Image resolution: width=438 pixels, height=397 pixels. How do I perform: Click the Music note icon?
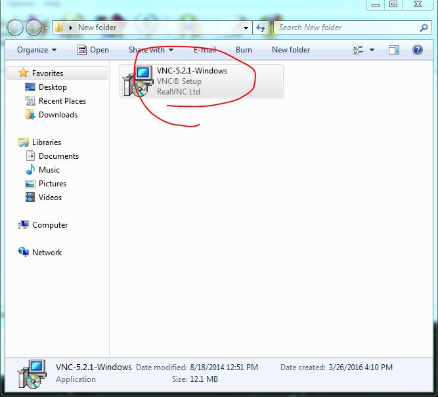30,169
